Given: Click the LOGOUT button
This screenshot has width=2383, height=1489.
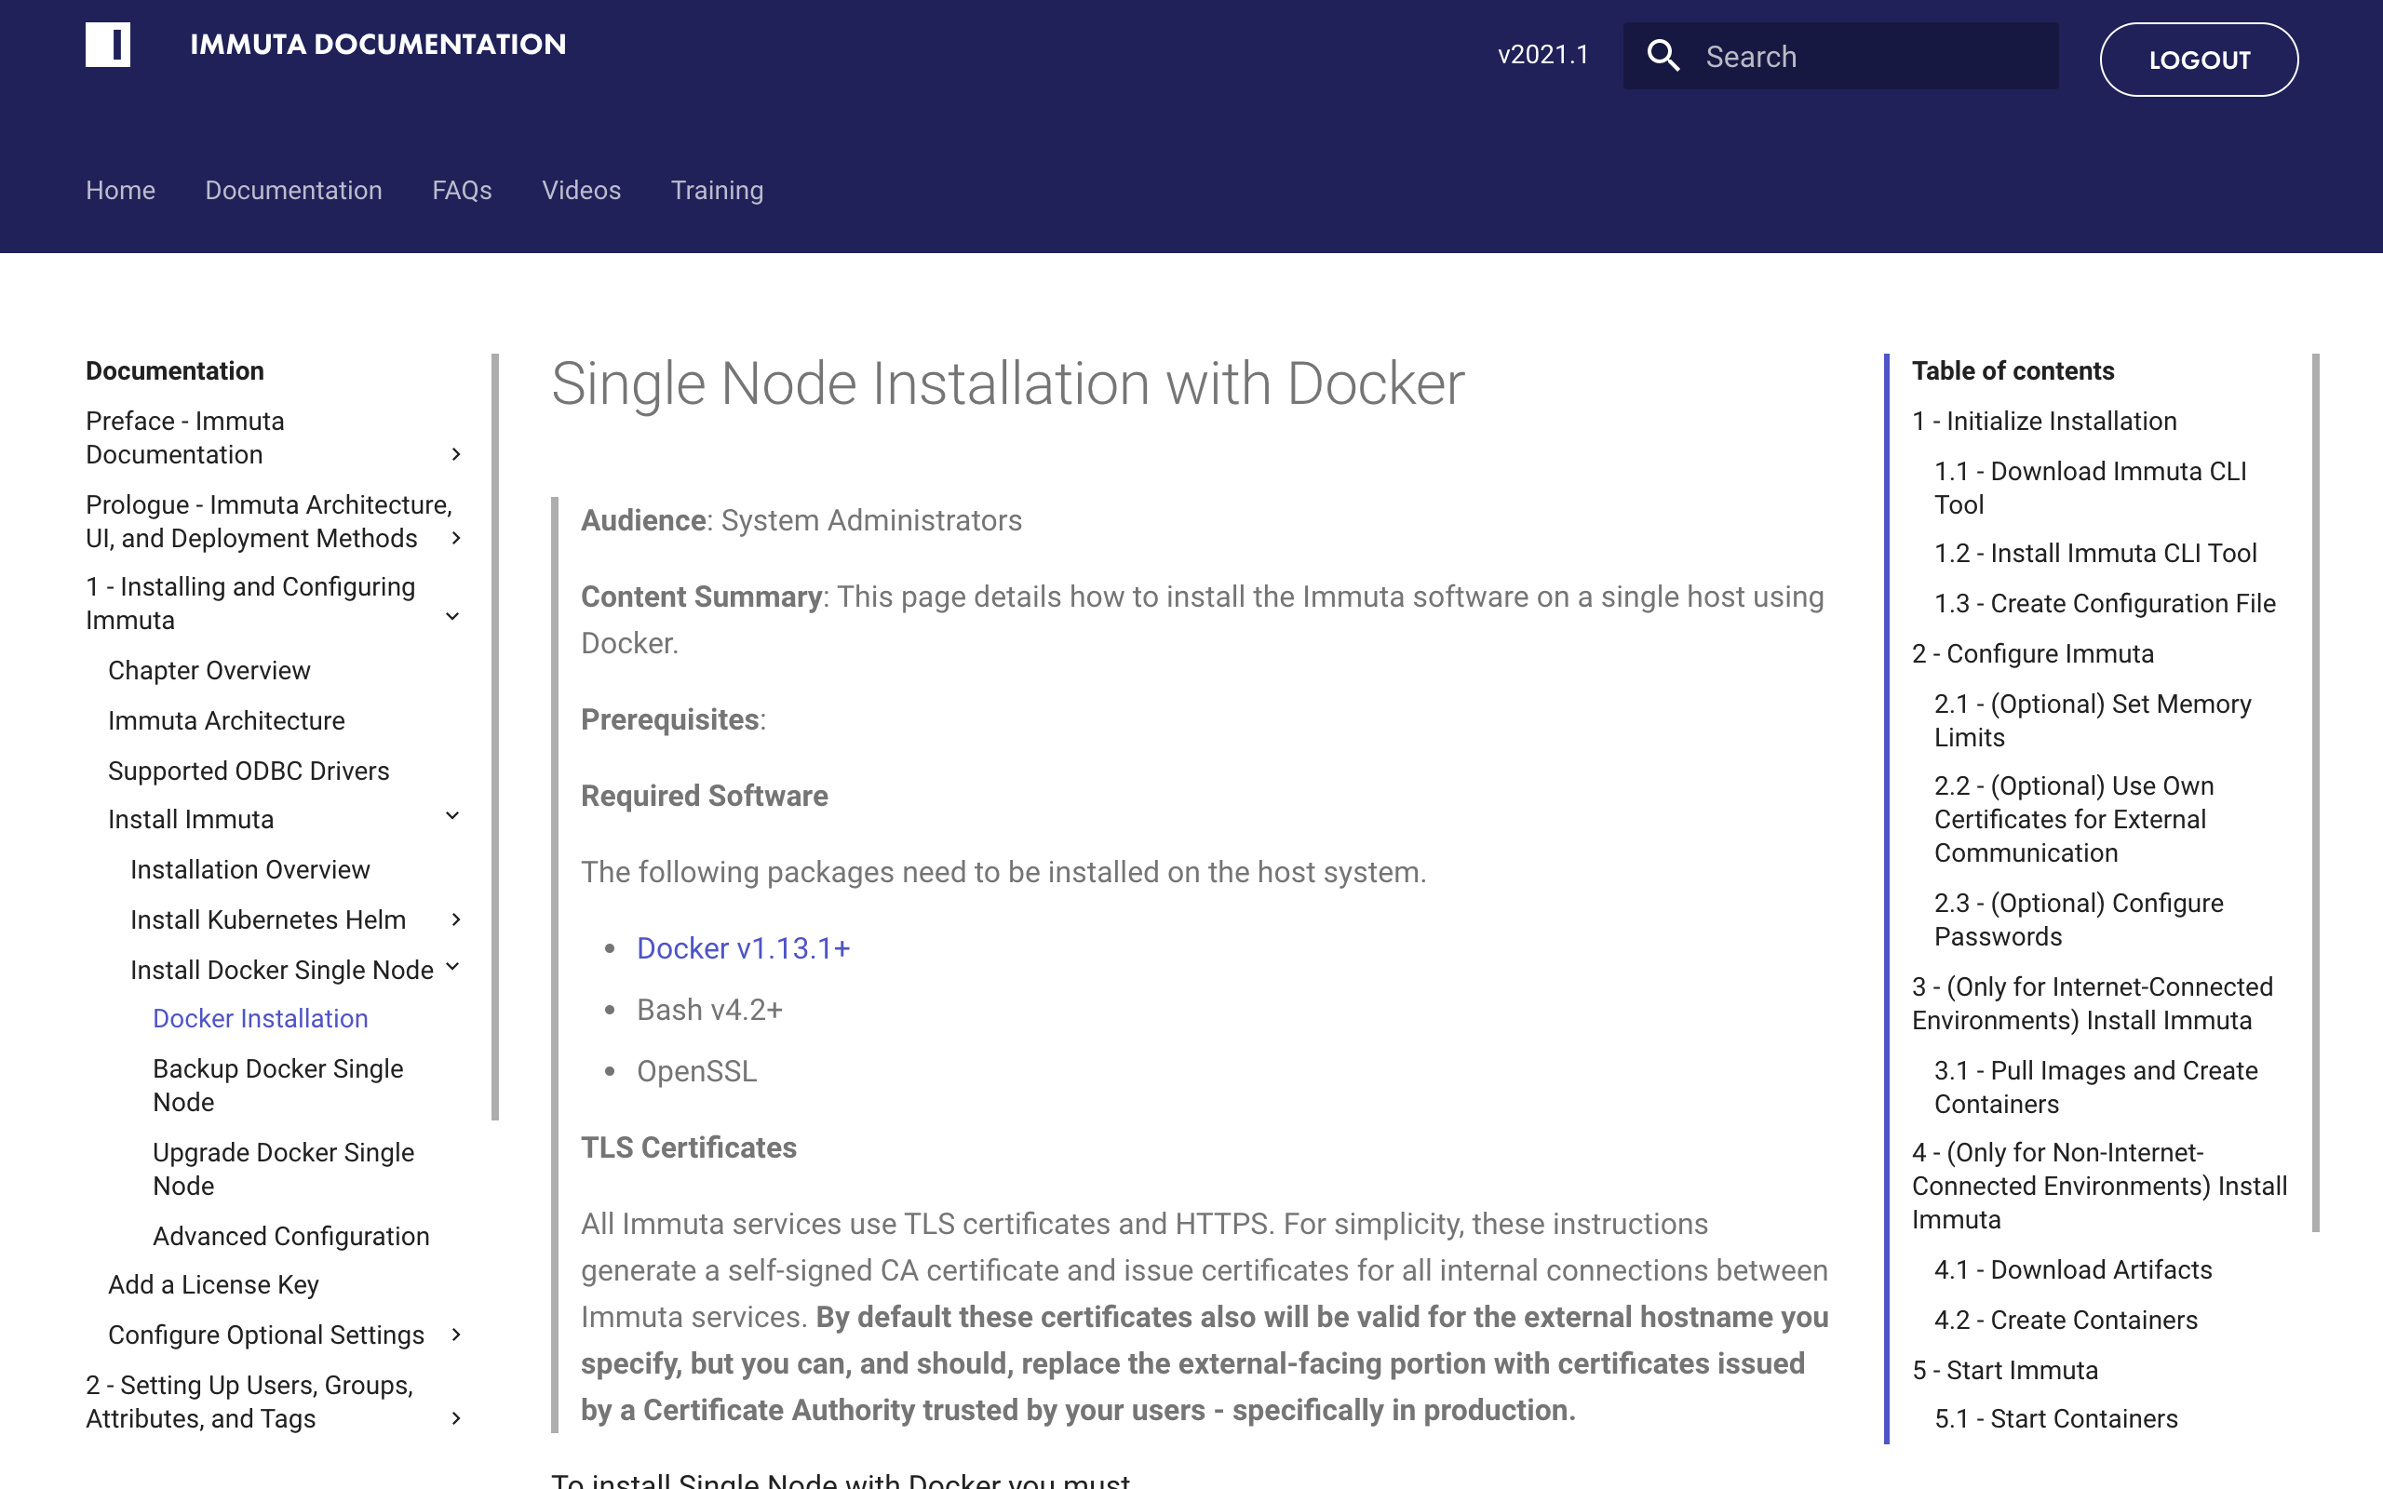Looking at the screenshot, I should (x=2199, y=59).
